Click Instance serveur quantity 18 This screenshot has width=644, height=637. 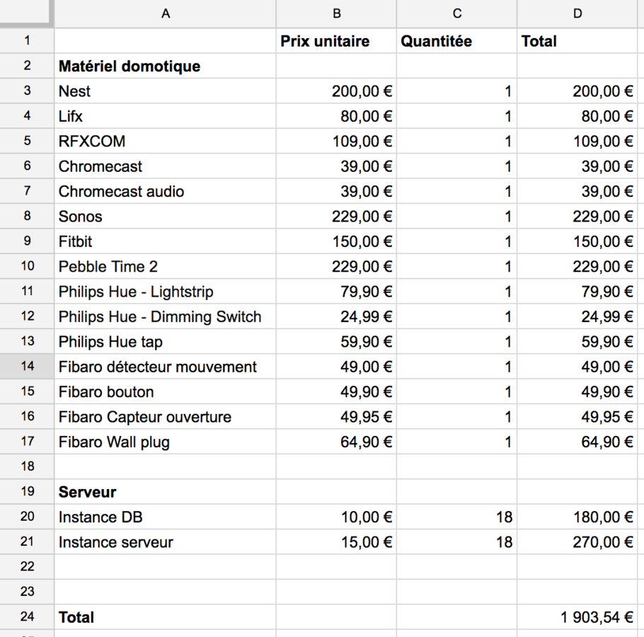[x=456, y=541]
